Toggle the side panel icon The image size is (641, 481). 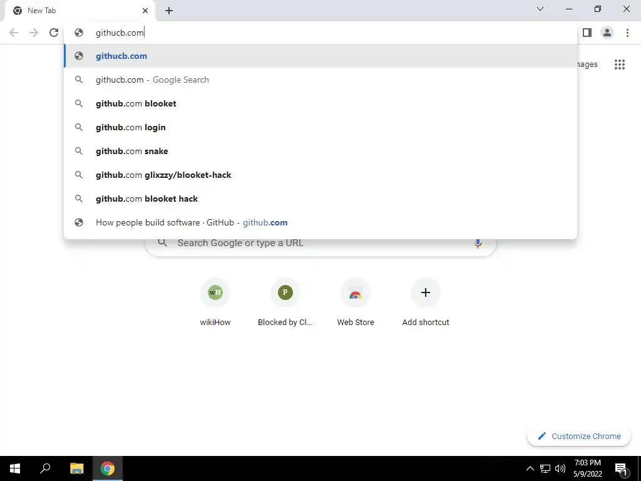587,33
